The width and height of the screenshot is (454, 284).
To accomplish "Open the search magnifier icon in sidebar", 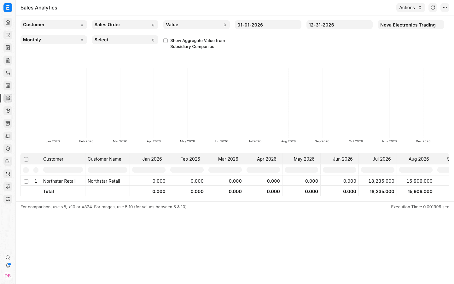I will click(8, 257).
